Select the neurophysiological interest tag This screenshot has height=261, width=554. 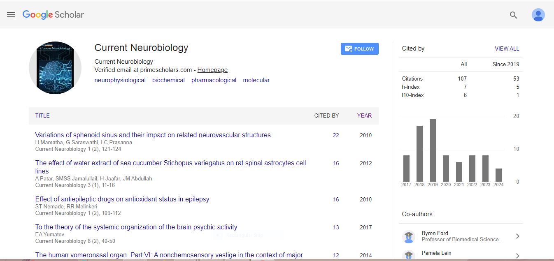coord(120,80)
